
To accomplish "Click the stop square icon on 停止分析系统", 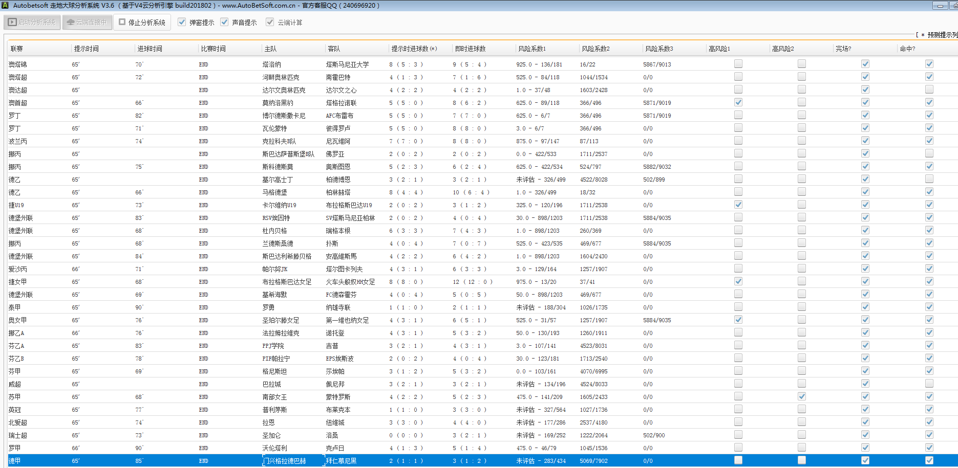I will (x=122, y=22).
